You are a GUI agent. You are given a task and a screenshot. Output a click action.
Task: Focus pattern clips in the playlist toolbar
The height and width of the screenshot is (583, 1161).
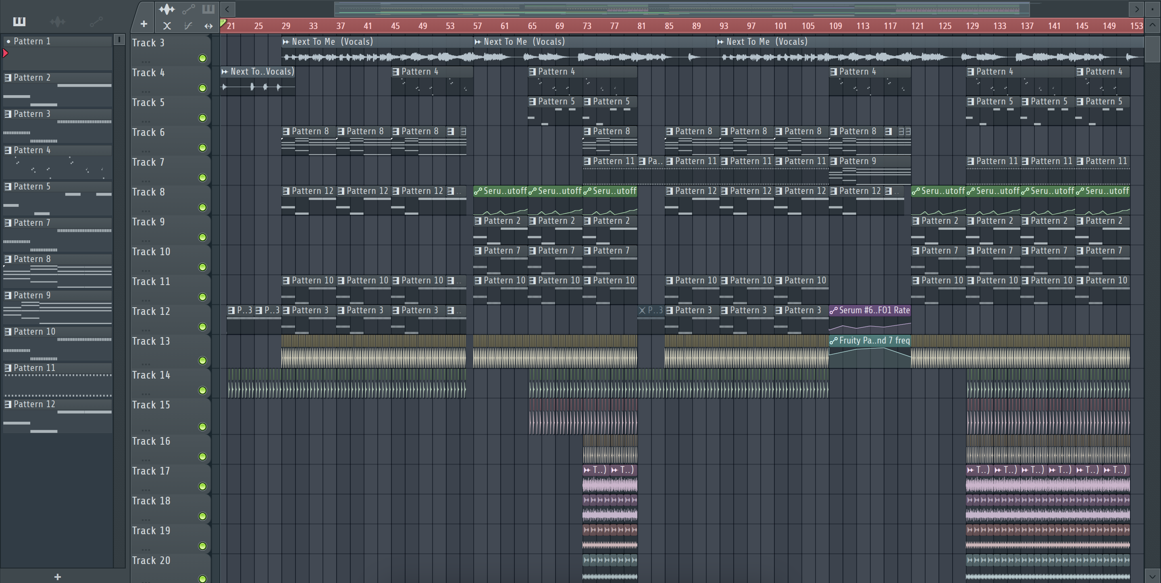(208, 9)
